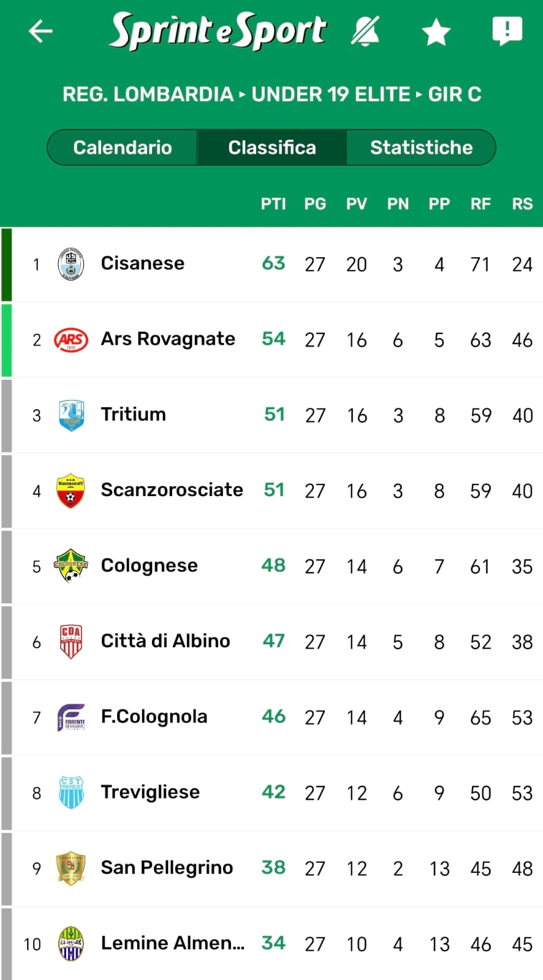The width and height of the screenshot is (543, 980).
Task: Click the F.Colognola purple logo
Action: pos(71,717)
